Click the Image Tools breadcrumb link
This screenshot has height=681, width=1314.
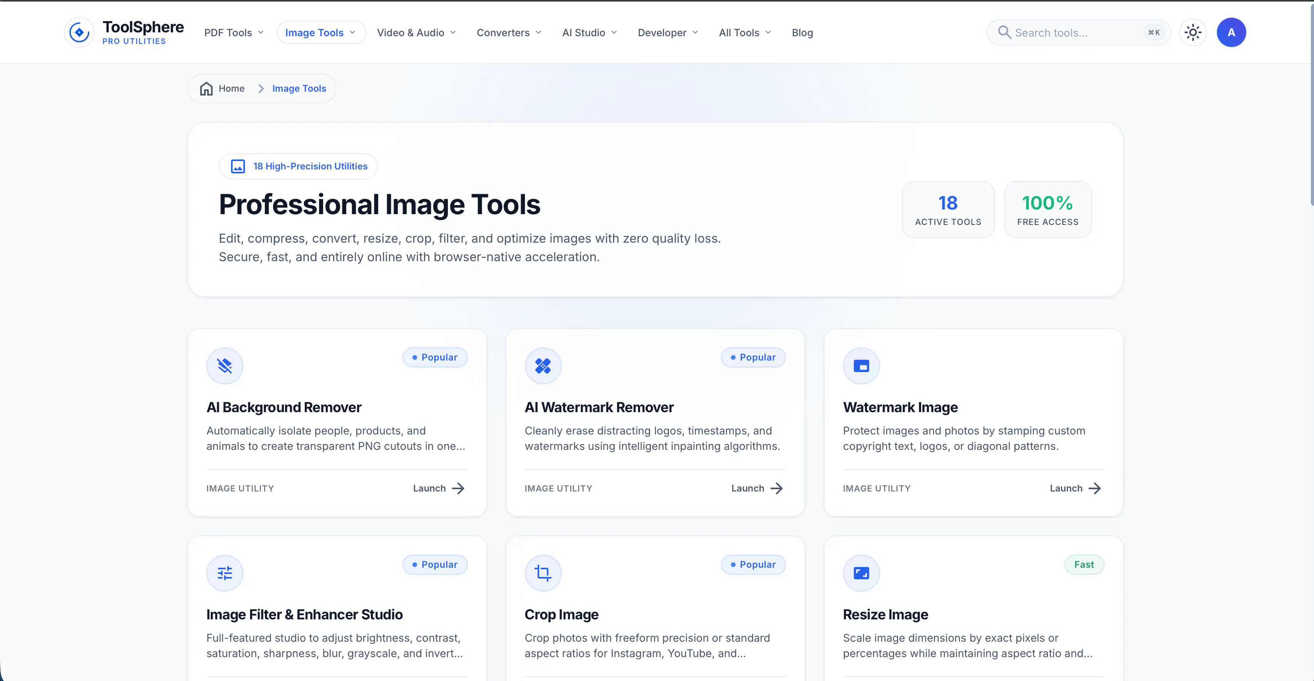(299, 89)
